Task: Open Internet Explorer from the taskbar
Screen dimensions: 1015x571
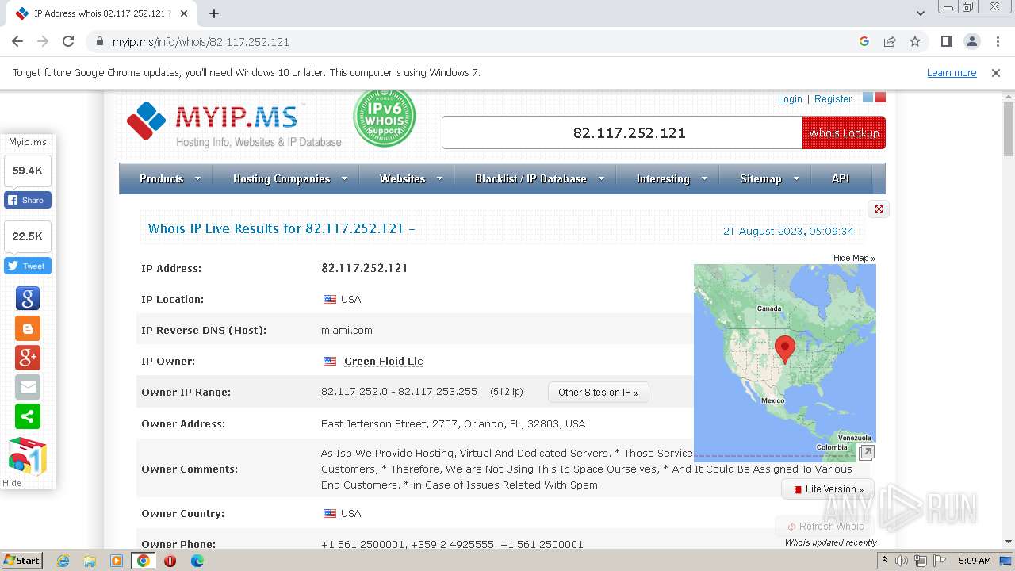Action: point(63,561)
